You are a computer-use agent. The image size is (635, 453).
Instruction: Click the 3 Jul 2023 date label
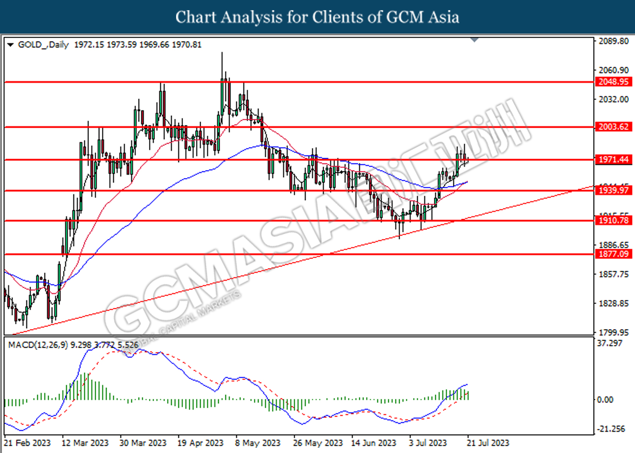tap(428, 443)
